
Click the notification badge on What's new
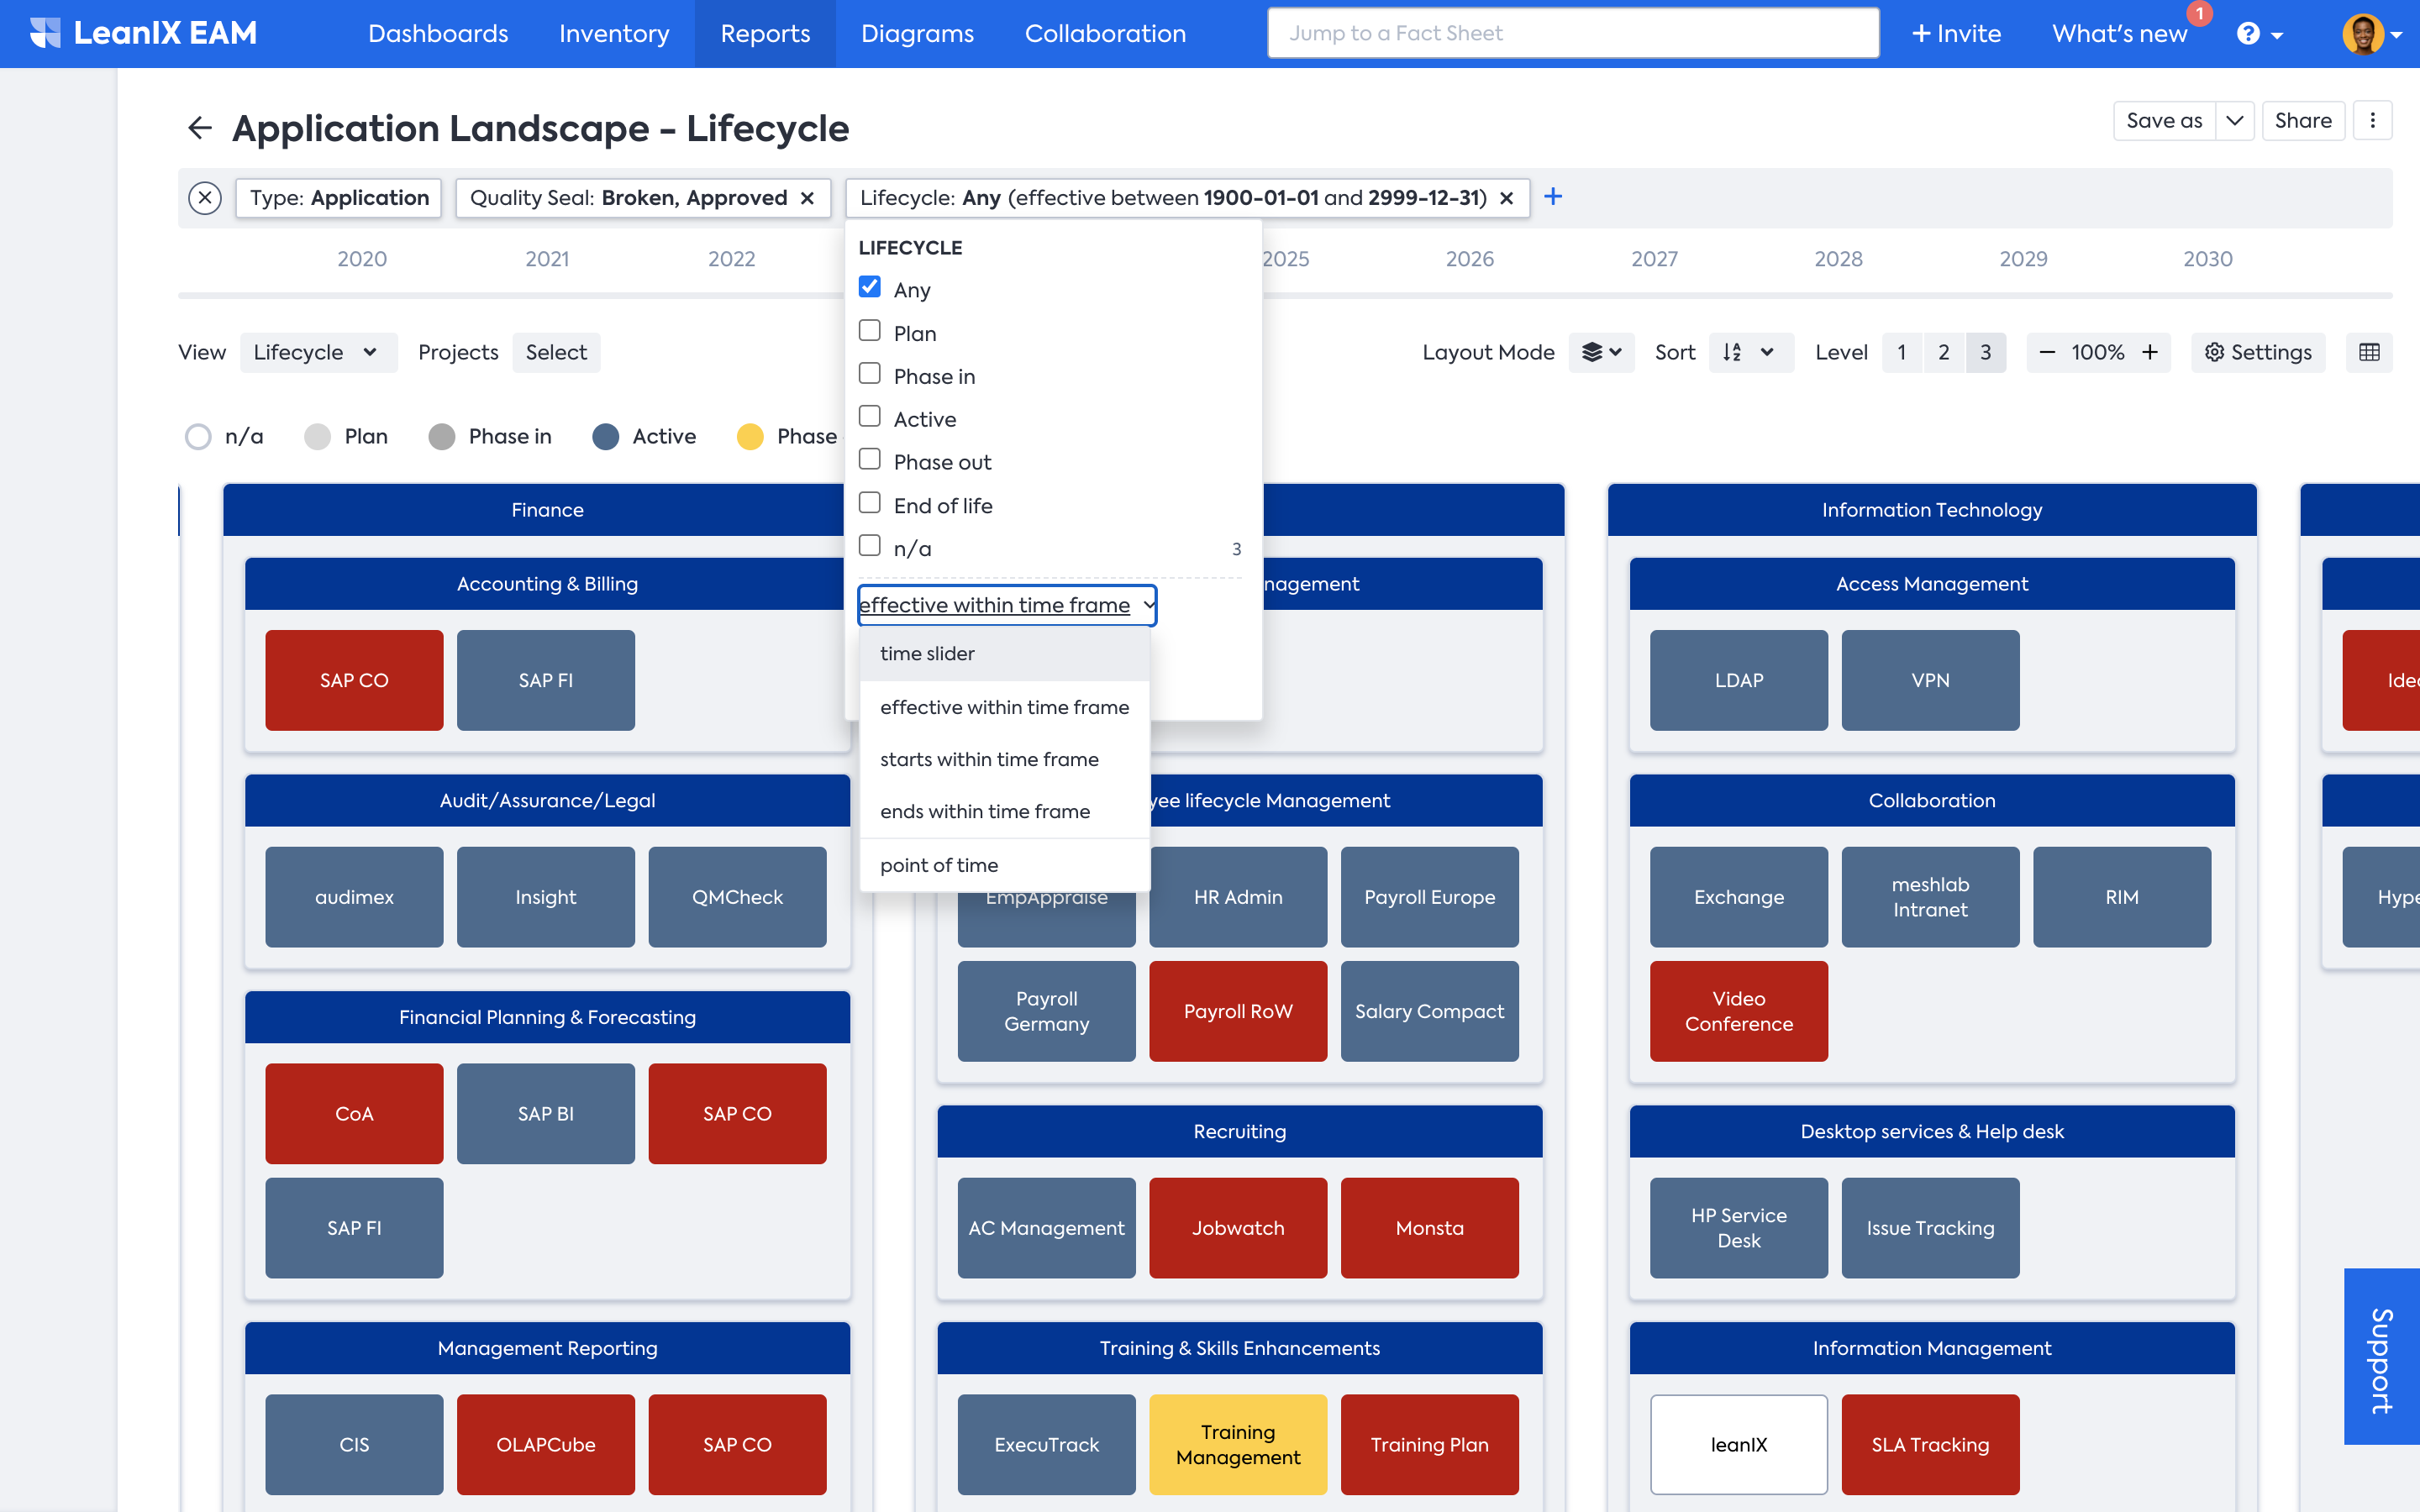pyautogui.click(x=2199, y=13)
